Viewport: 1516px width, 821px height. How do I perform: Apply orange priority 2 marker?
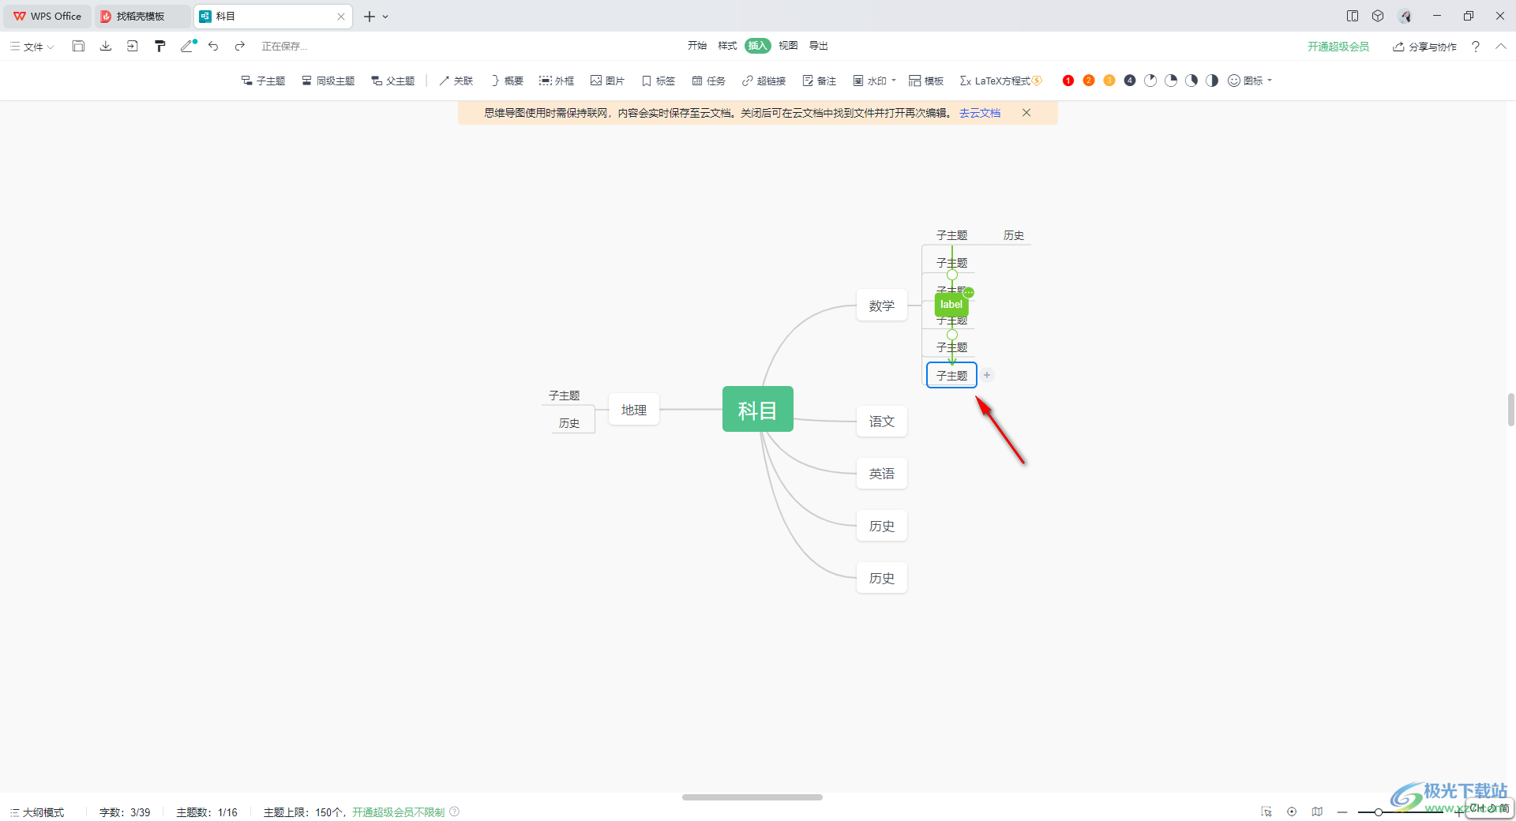click(1089, 81)
